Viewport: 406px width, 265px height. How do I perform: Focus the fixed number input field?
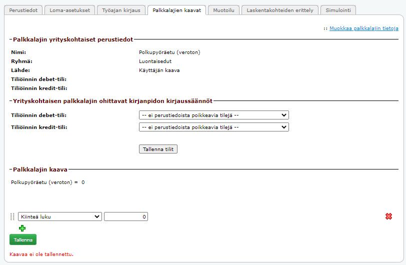(126, 216)
